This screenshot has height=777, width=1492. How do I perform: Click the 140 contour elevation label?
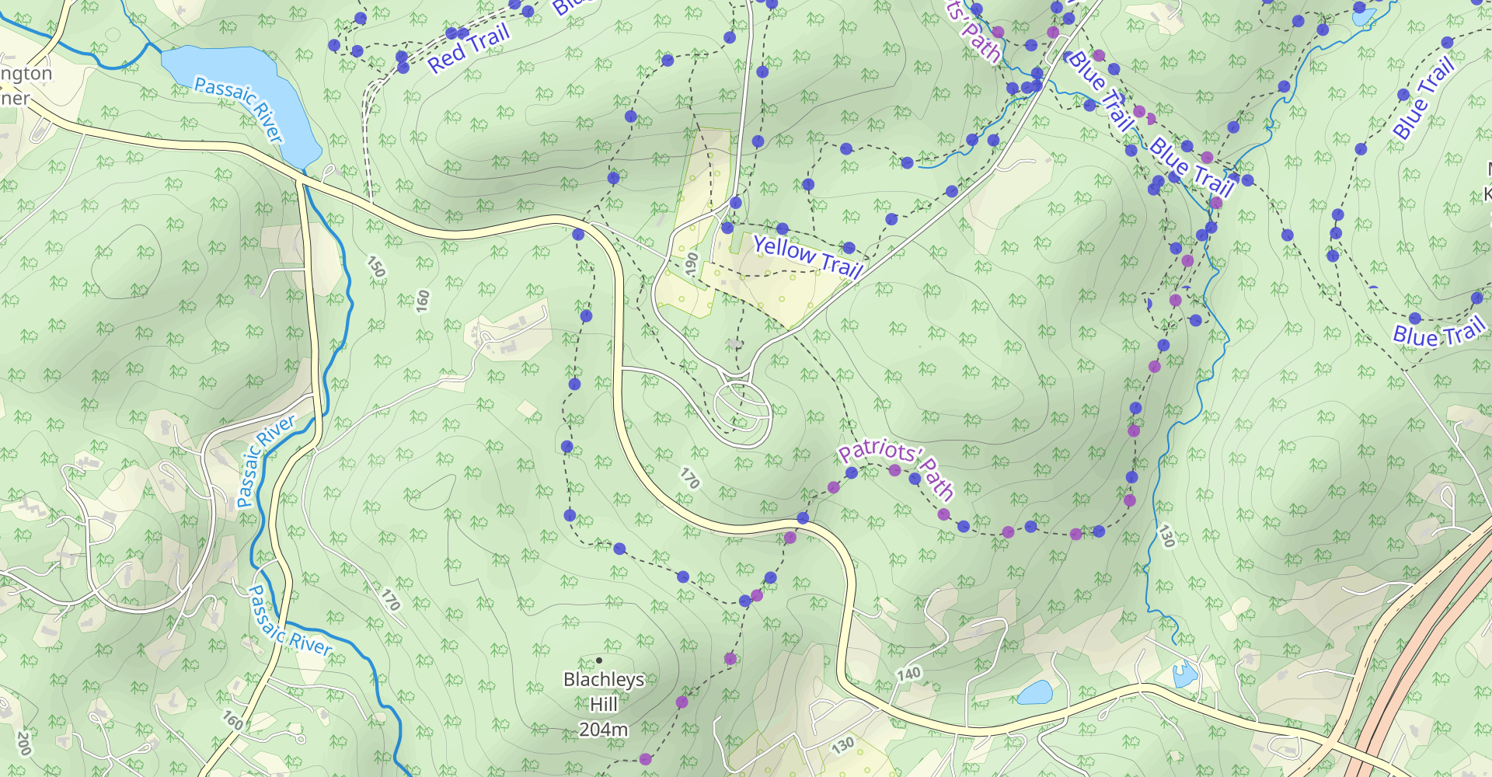908,674
